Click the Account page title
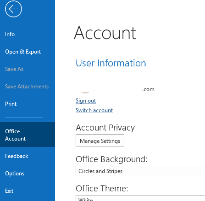This screenshot has width=205, height=201. point(105,33)
